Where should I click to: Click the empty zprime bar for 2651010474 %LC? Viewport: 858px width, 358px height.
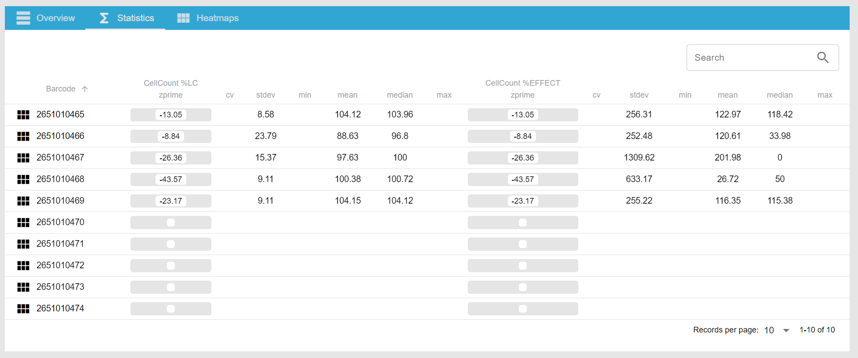coord(170,309)
